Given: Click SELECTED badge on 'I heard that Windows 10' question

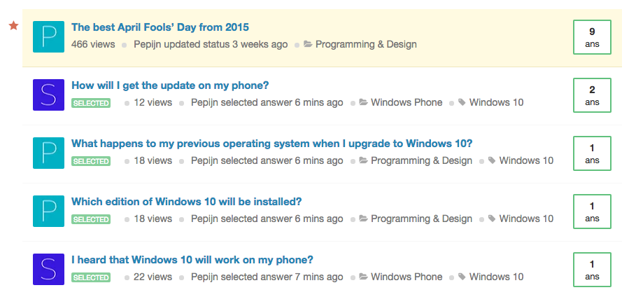Looking at the screenshot, I should [x=91, y=277].
